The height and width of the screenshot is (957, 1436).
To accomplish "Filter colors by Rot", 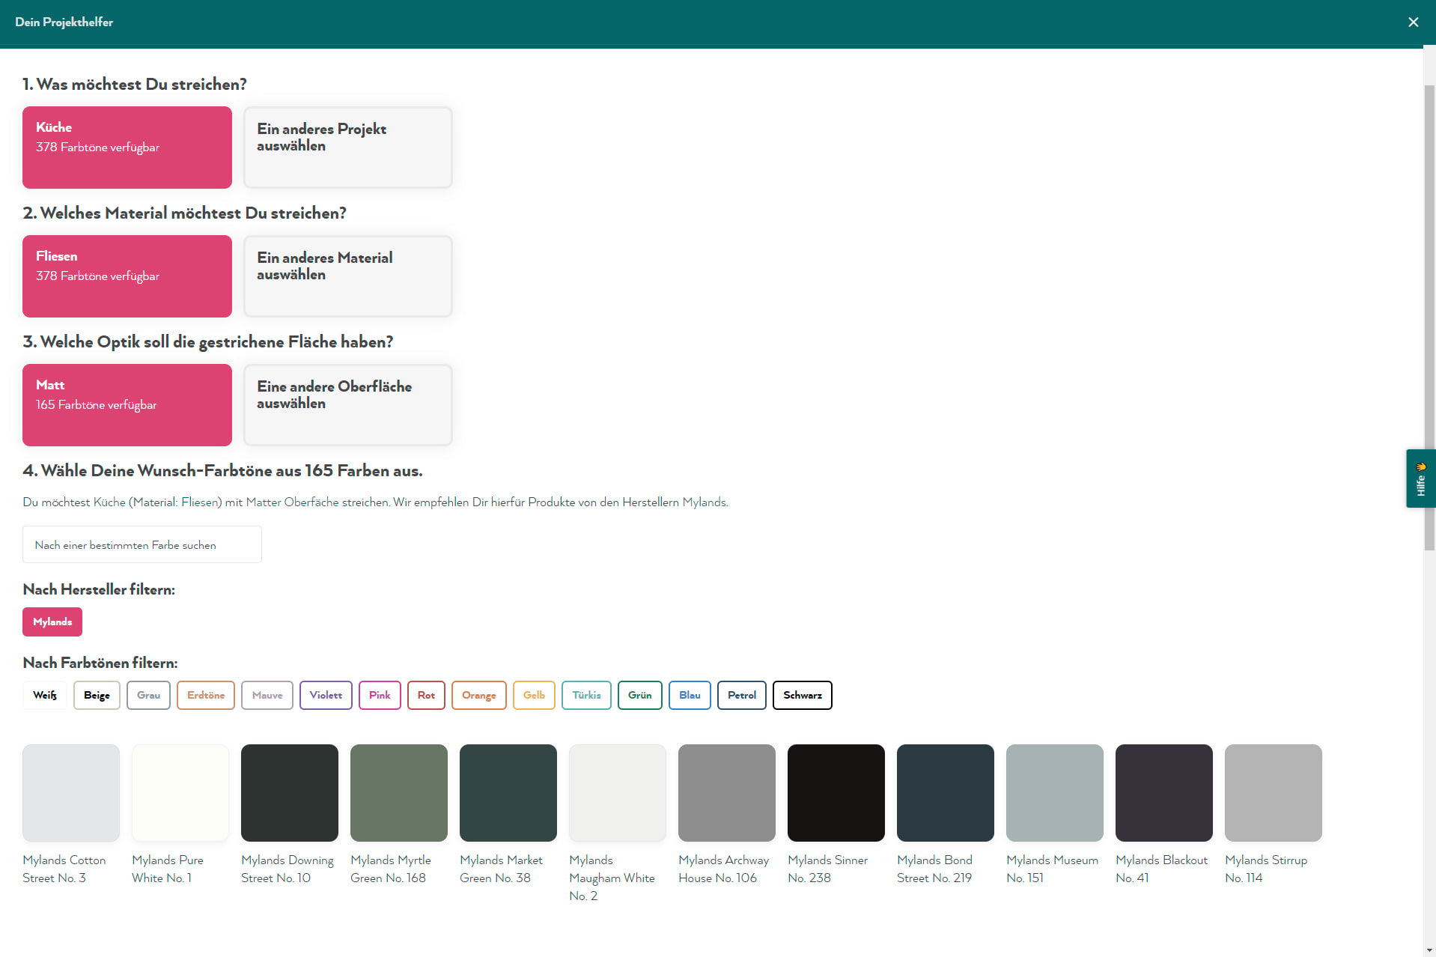I will click(426, 695).
